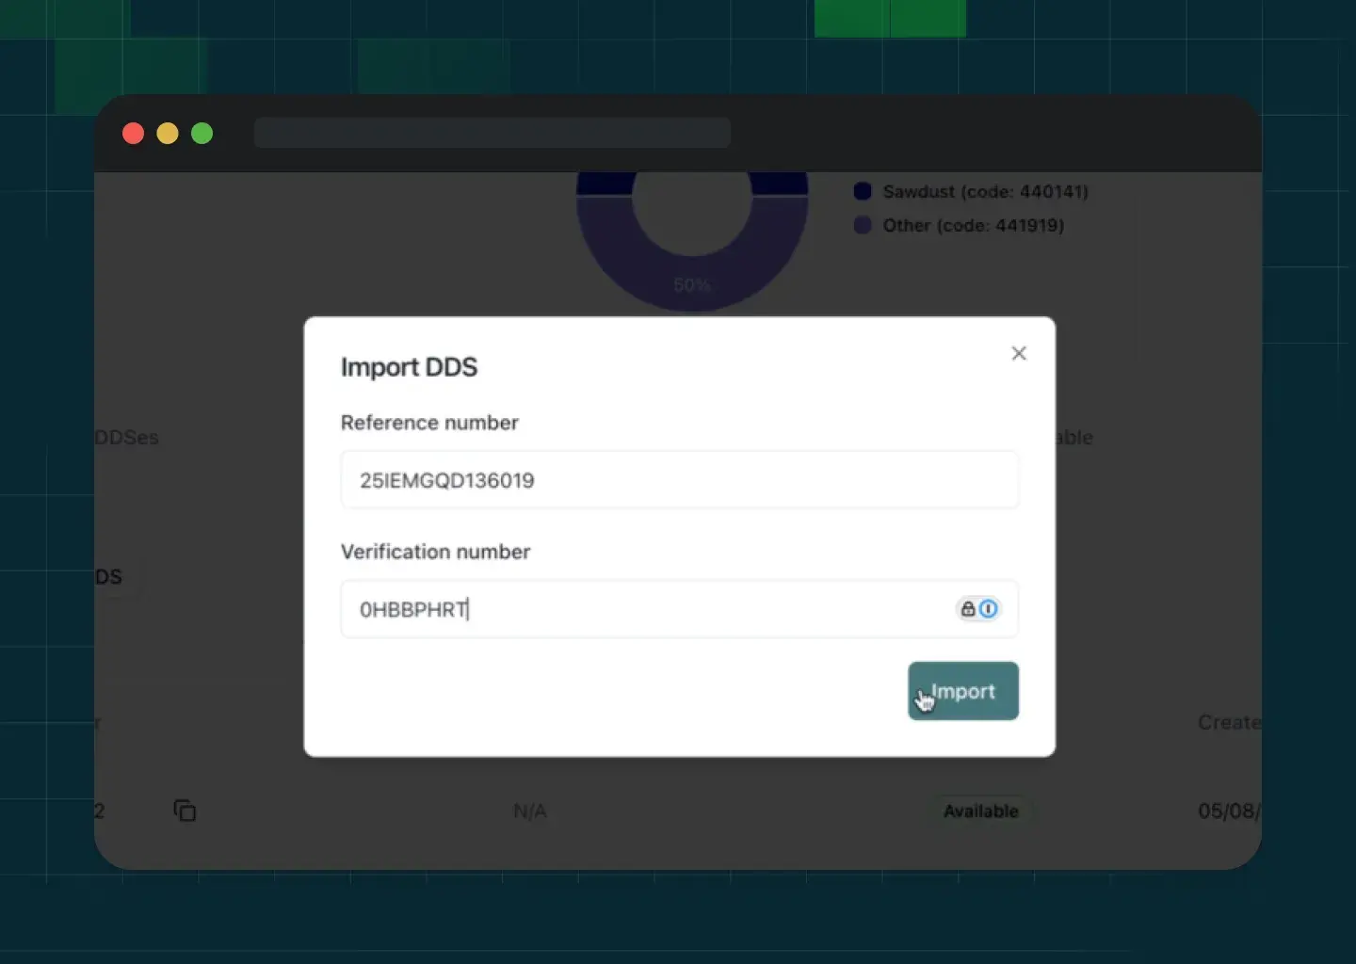Expand the Create column header
The height and width of the screenshot is (964, 1356).
pyautogui.click(x=1229, y=722)
